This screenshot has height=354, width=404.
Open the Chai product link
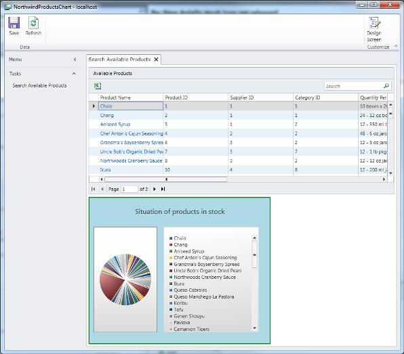coord(106,106)
